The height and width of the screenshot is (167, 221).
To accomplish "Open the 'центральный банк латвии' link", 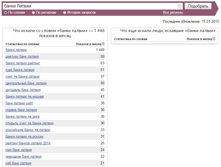I will tap(26, 83).
